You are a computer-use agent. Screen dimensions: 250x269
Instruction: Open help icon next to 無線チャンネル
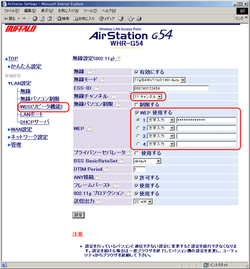[113, 97]
